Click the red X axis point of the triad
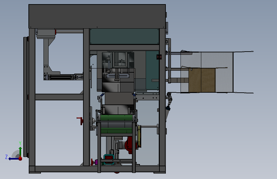The height and width of the screenshot is (179, 277). point(20,159)
